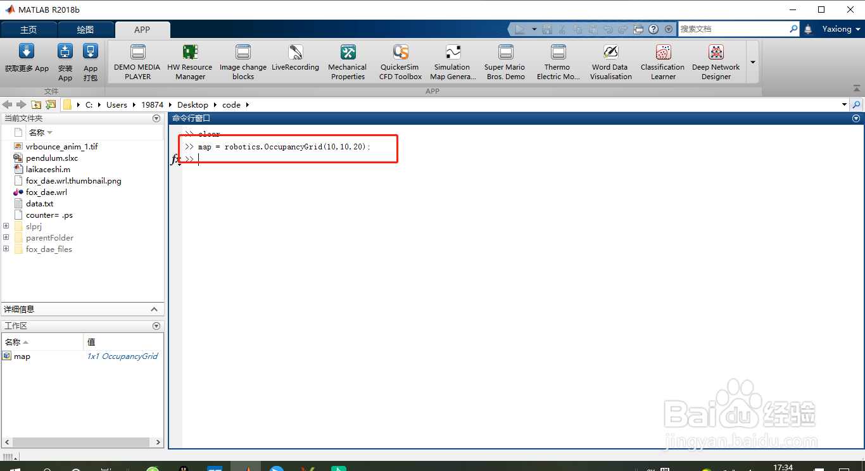
Task: Click the search documentation (搜索文档) field
Action: [733, 29]
